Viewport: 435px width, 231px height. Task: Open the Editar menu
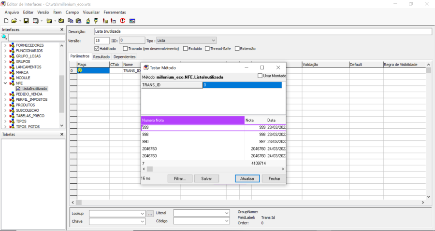(x=28, y=12)
